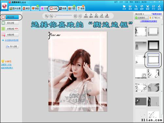Open the 尺寸 resize tool icon
The width and height of the screenshot is (164, 123).
(x=154, y=8)
